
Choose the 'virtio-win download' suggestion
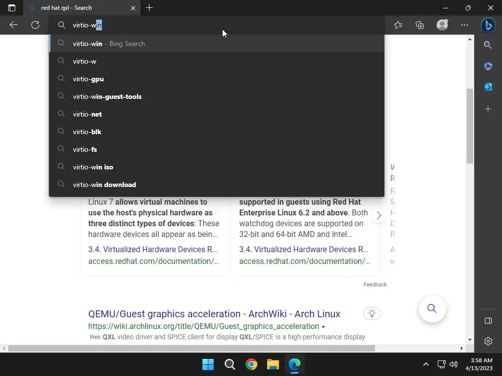click(217, 184)
